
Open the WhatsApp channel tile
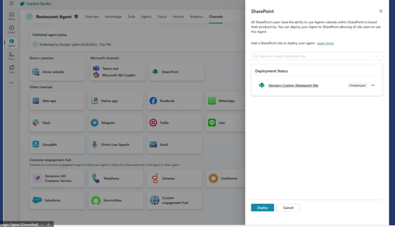pos(225,101)
